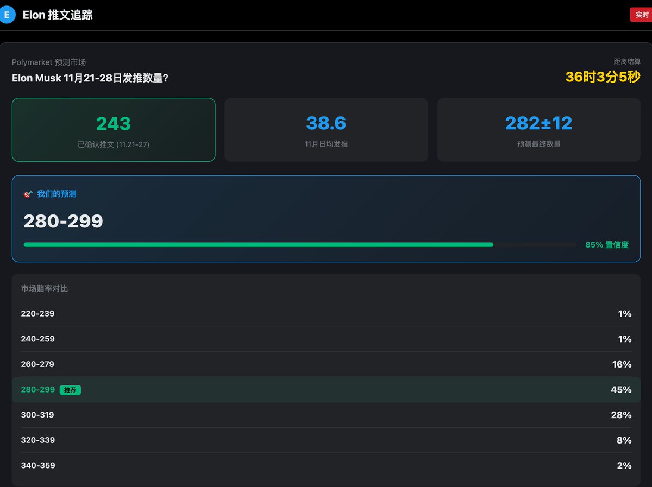This screenshot has width=652, height=487.
Task: Click the 85% 置信度 text
Action: tap(607, 245)
